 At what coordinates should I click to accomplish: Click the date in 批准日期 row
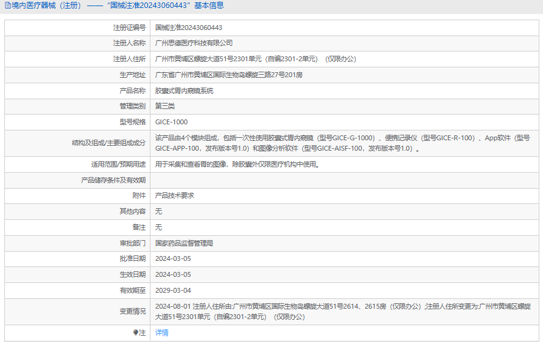click(x=173, y=259)
